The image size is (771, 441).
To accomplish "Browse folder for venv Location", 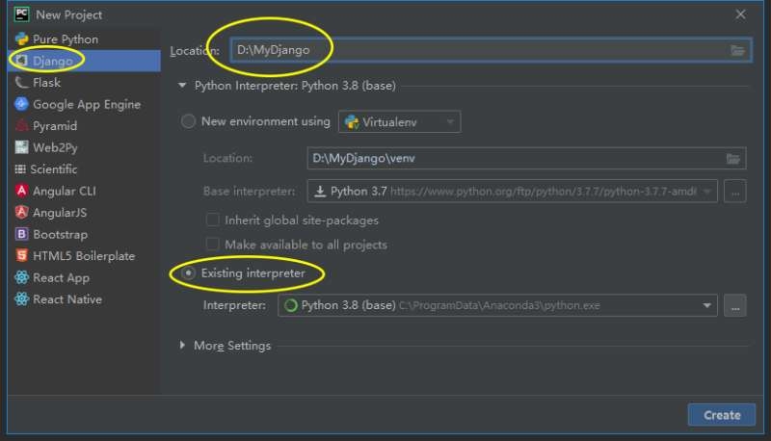I will point(733,158).
